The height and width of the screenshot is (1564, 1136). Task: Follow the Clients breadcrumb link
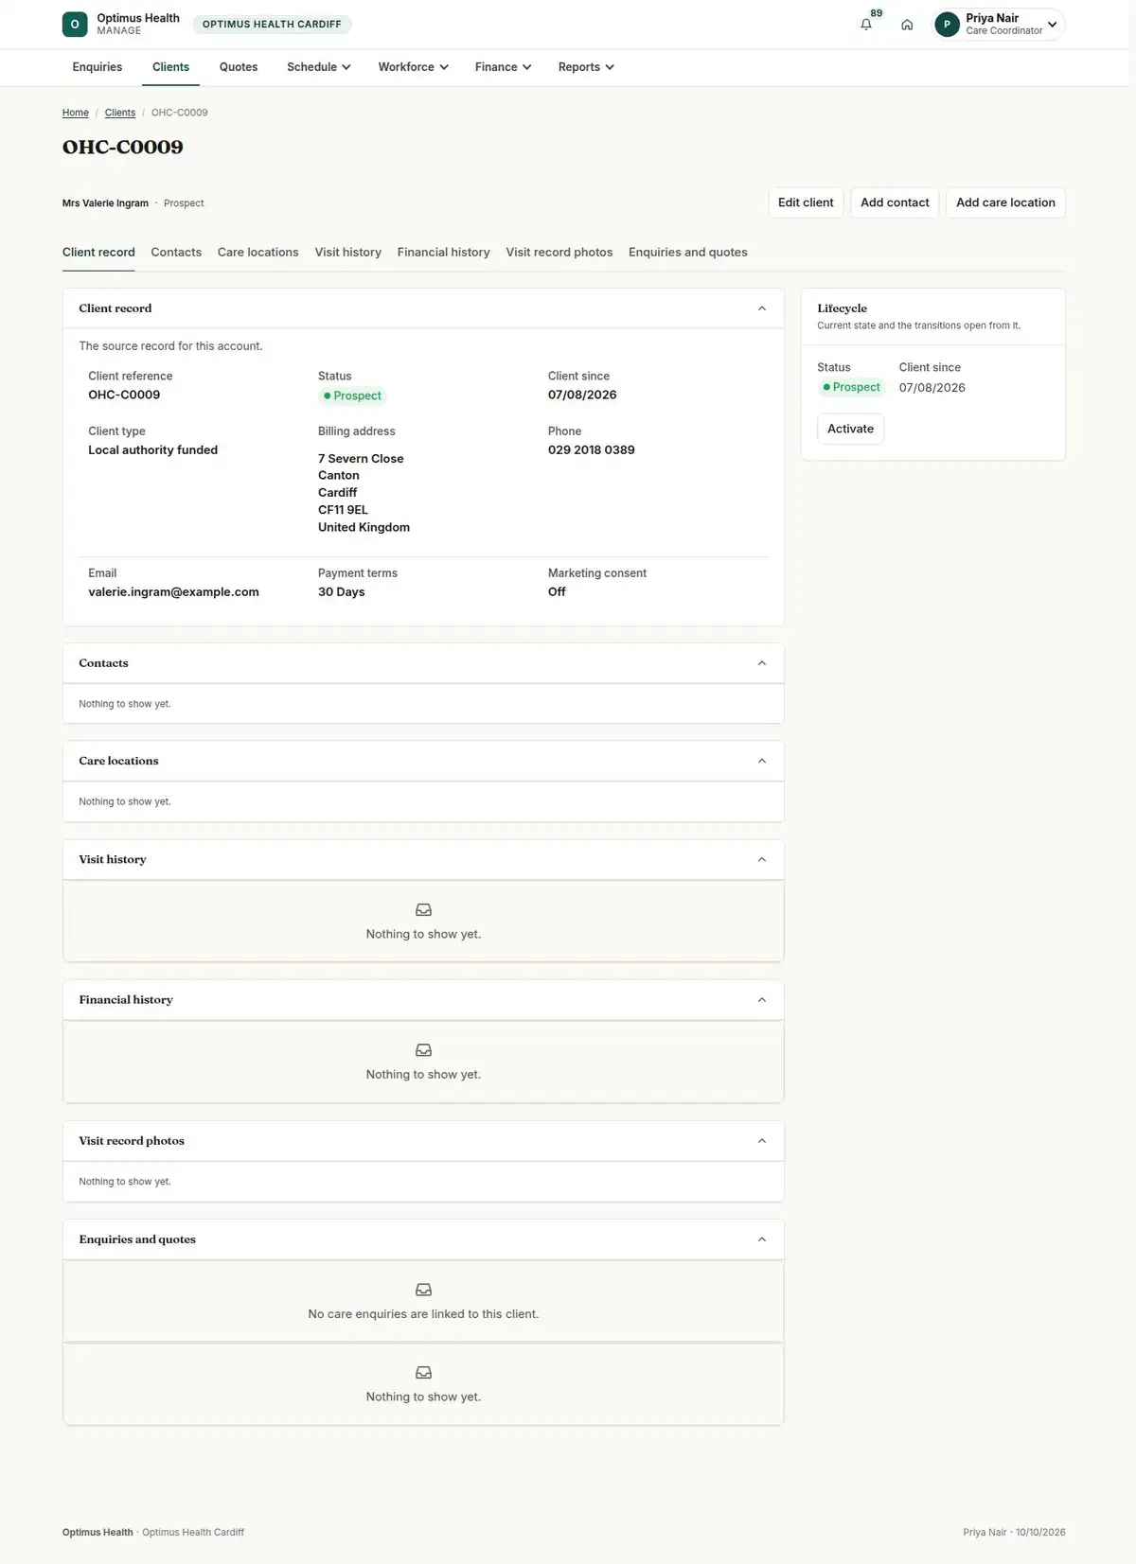[120, 113]
